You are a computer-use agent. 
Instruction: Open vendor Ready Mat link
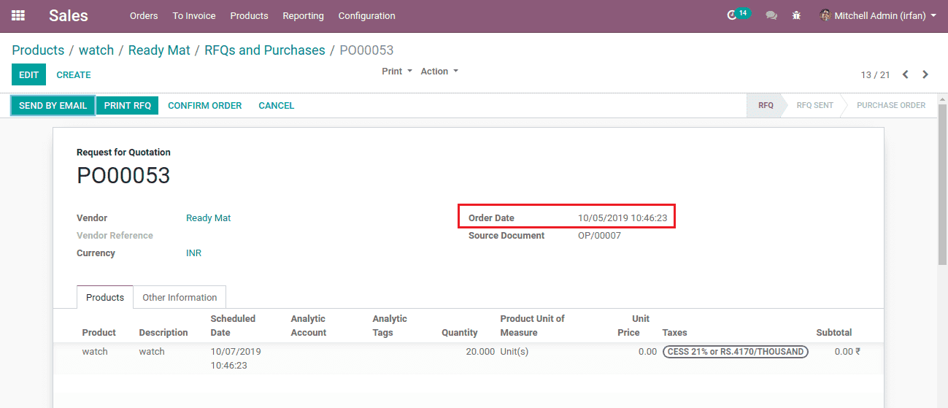pos(209,218)
